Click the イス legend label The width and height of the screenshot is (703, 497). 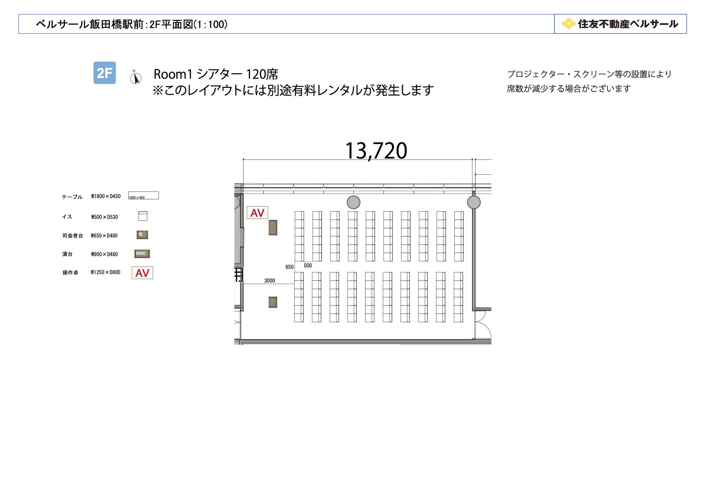pos(67,217)
